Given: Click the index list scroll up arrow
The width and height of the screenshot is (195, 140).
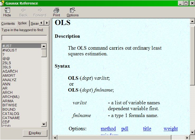Looking at the screenshot, I should [44, 46].
